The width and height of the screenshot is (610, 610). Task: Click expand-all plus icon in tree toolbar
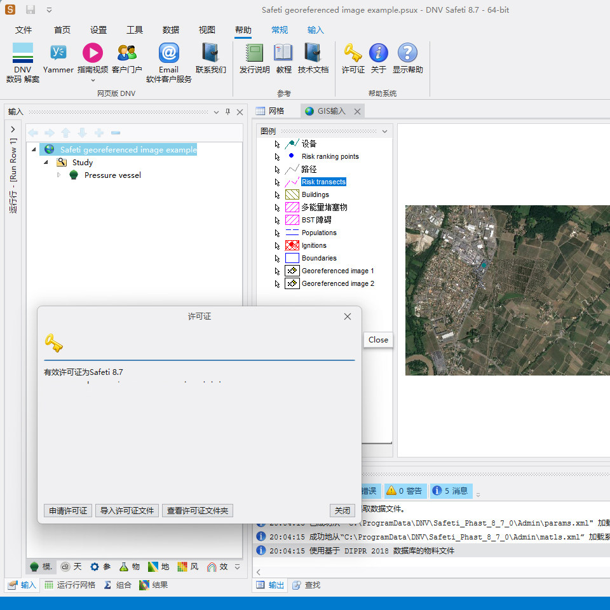[x=99, y=133]
